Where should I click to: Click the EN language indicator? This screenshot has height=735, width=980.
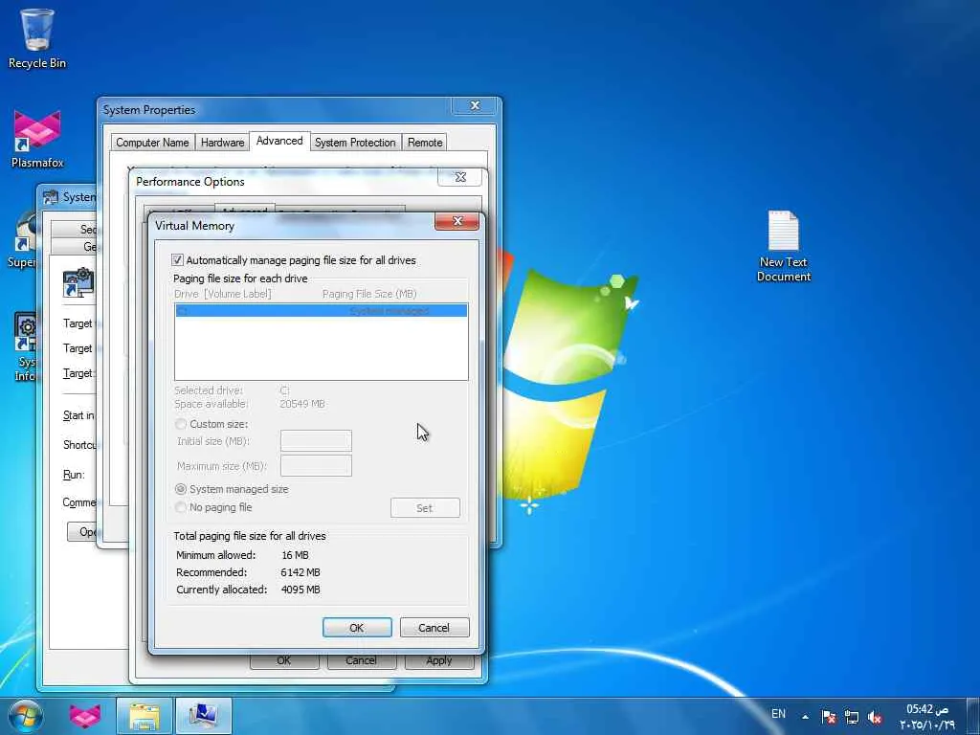(778, 714)
